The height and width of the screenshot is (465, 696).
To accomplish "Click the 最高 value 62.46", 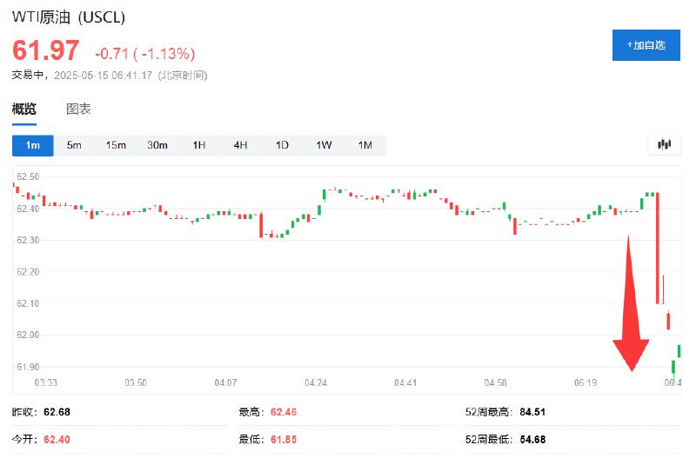I will 284,412.
